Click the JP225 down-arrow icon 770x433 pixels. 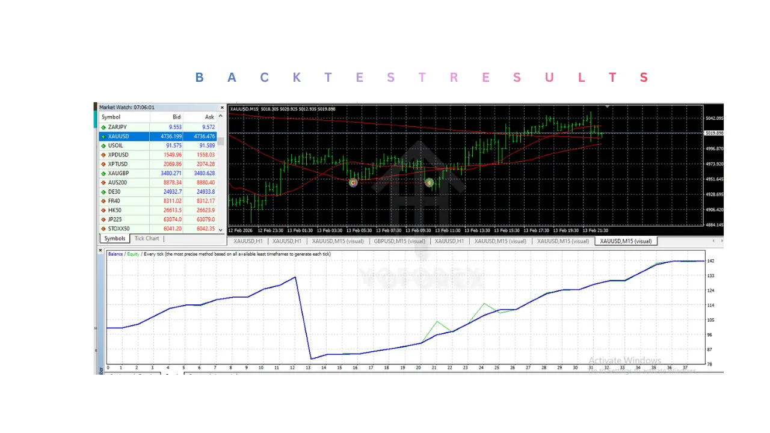pos(103,220)
